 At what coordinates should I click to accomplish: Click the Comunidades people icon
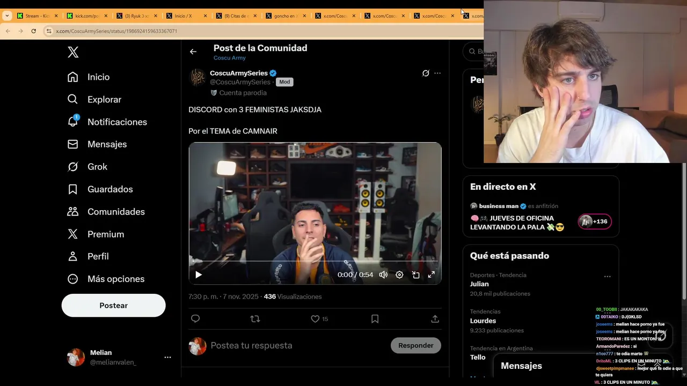[73, 211]
